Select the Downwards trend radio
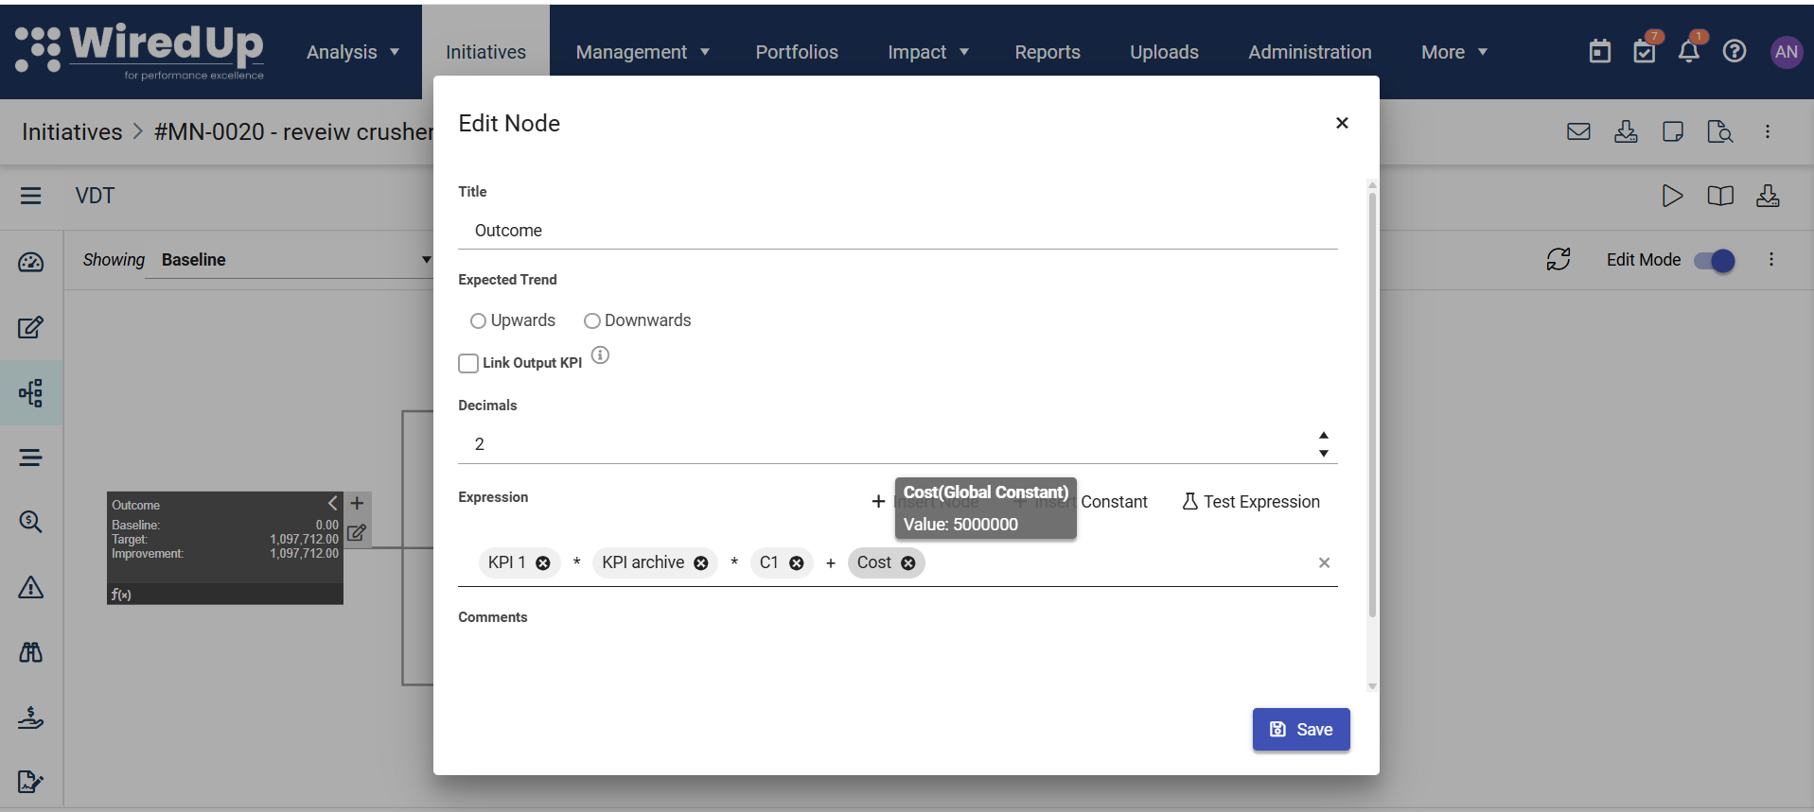The width and height of the screenshot is (1814, 812). [x=592, y=321]
